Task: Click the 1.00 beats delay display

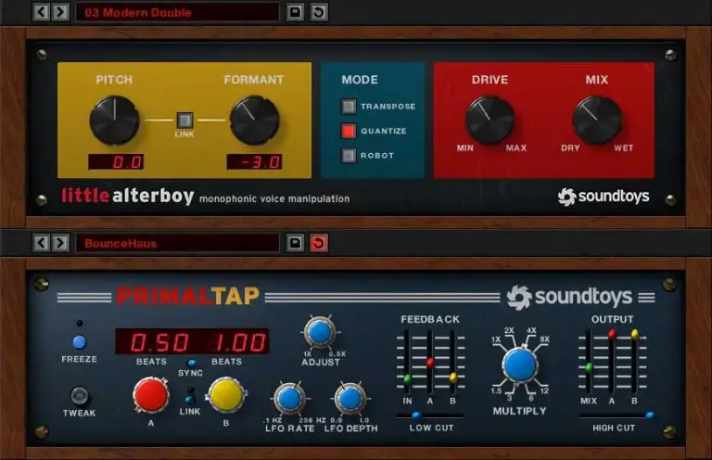Action: coord(240,342)
